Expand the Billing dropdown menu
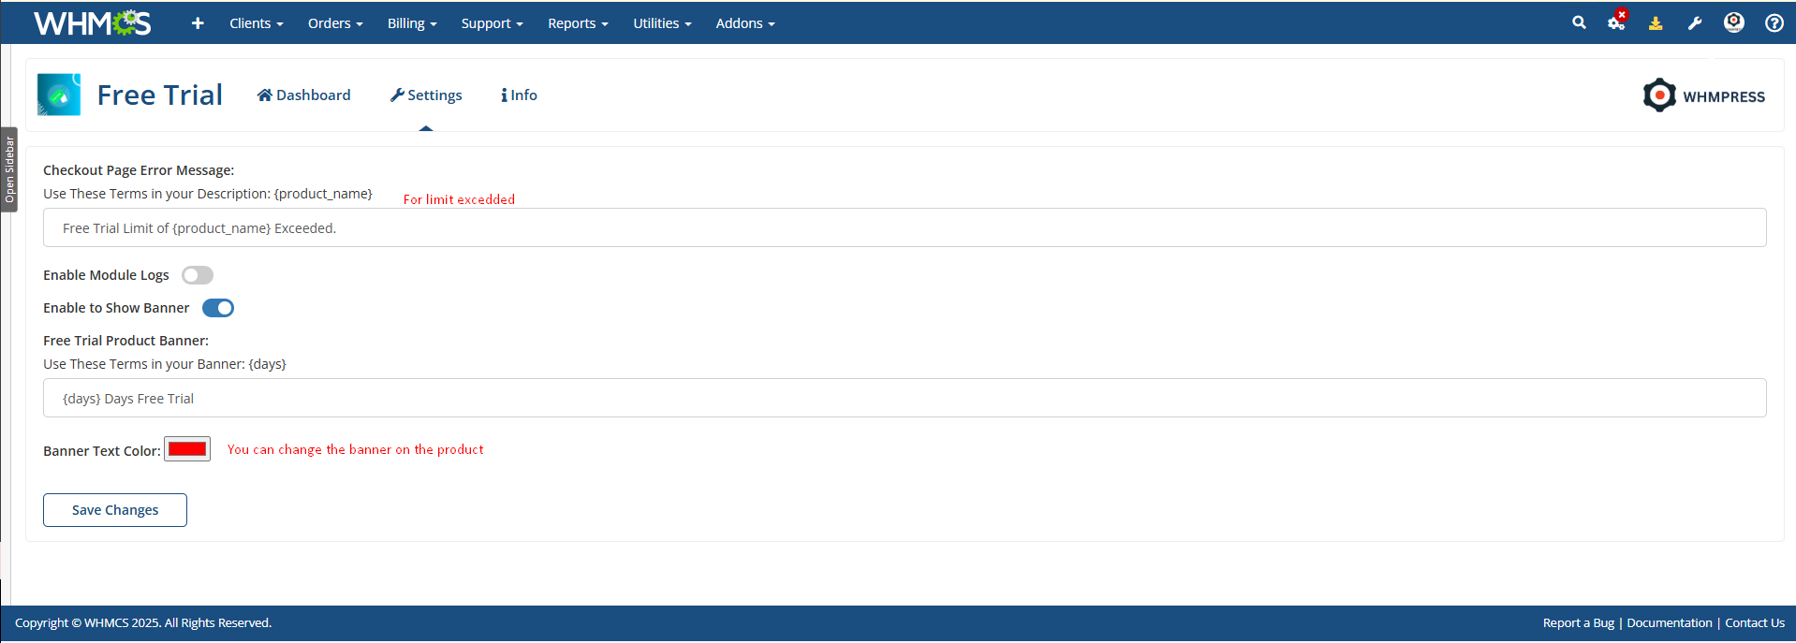 pos(412,23)
